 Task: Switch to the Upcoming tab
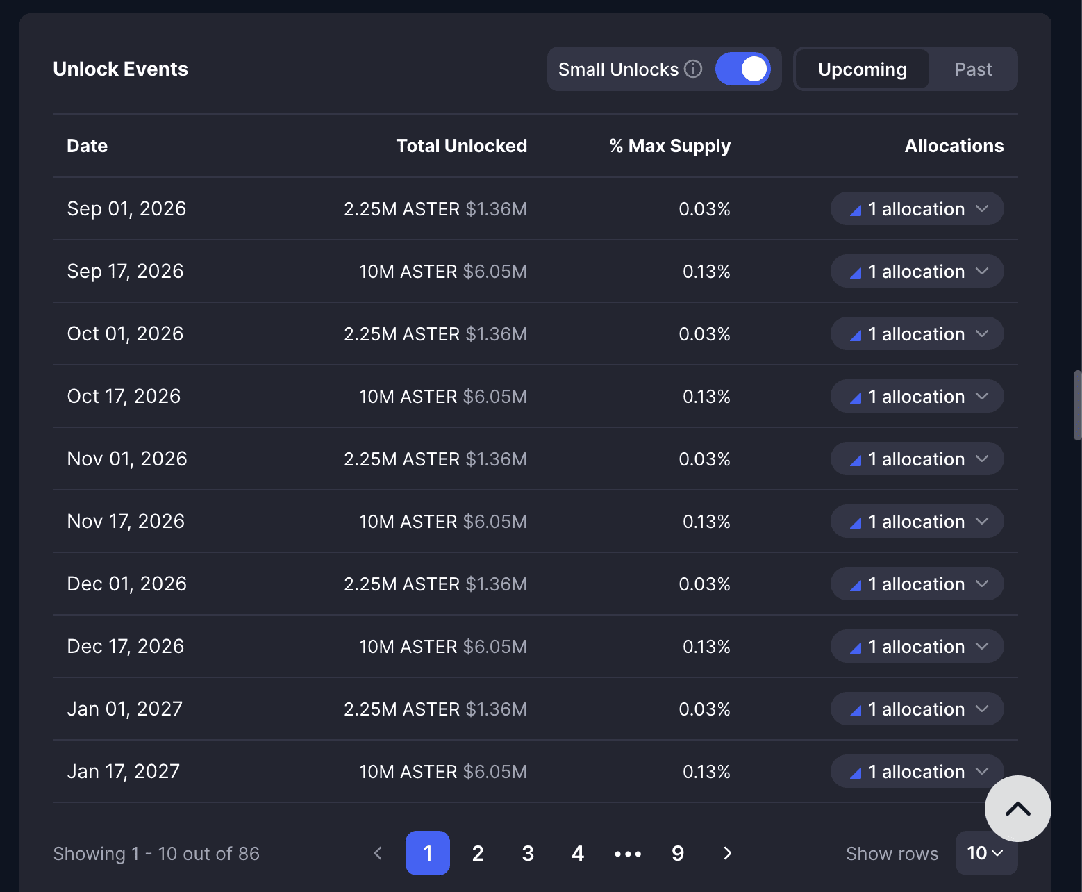862,69
